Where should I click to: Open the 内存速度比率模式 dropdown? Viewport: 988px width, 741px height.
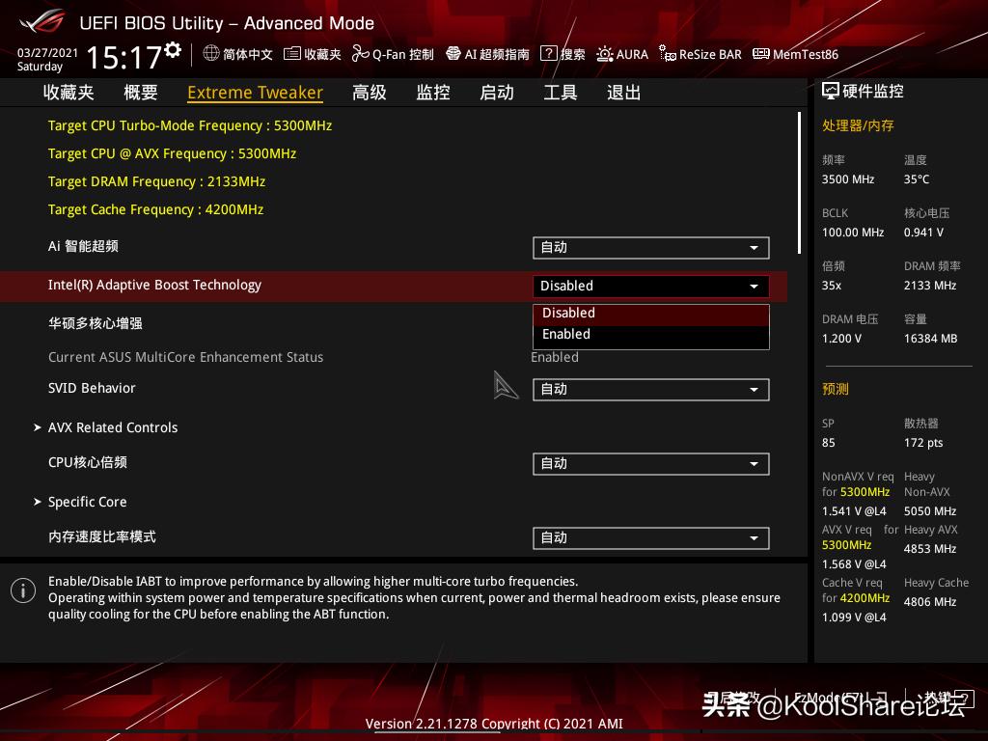[651, 538]
